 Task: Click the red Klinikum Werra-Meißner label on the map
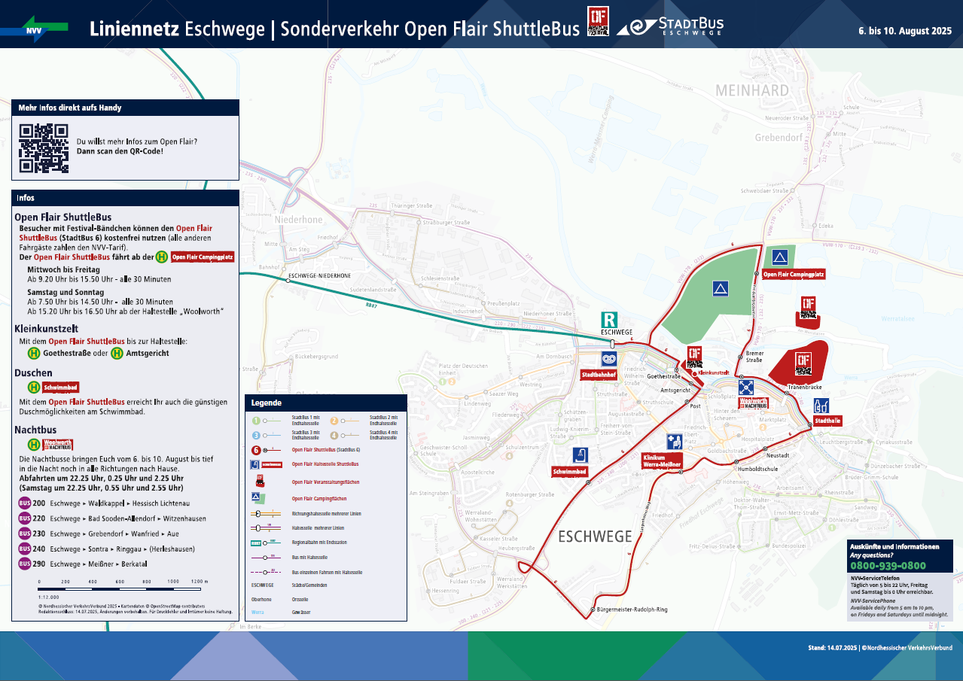[x=663, y=461]
